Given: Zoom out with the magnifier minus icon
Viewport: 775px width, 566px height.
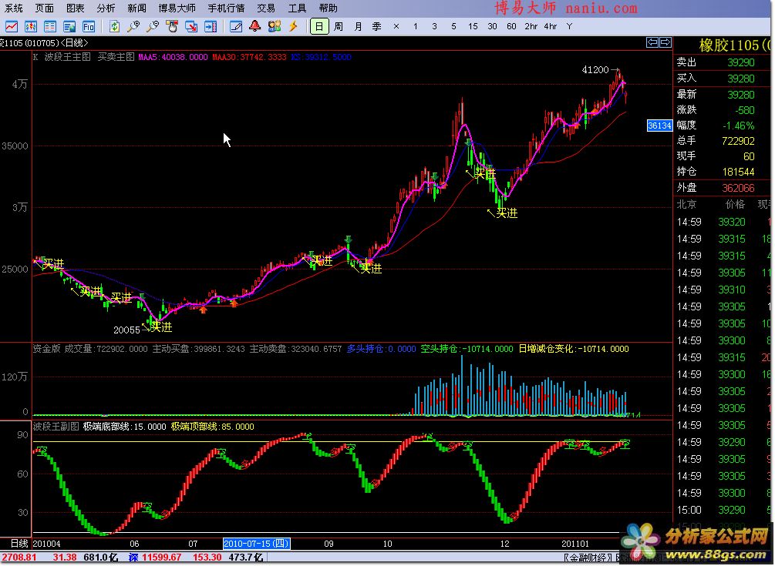Looking at the screenshot, I should tap(153, 27).
